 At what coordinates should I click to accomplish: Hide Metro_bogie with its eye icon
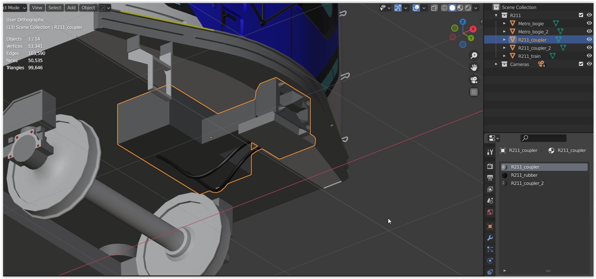click(589, 23)
